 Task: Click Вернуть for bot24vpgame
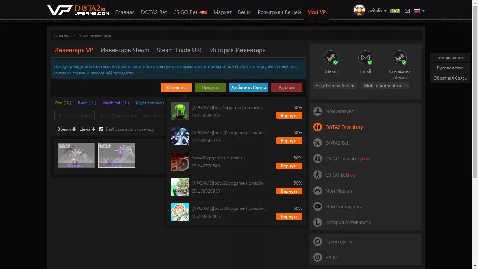[289, 116]
